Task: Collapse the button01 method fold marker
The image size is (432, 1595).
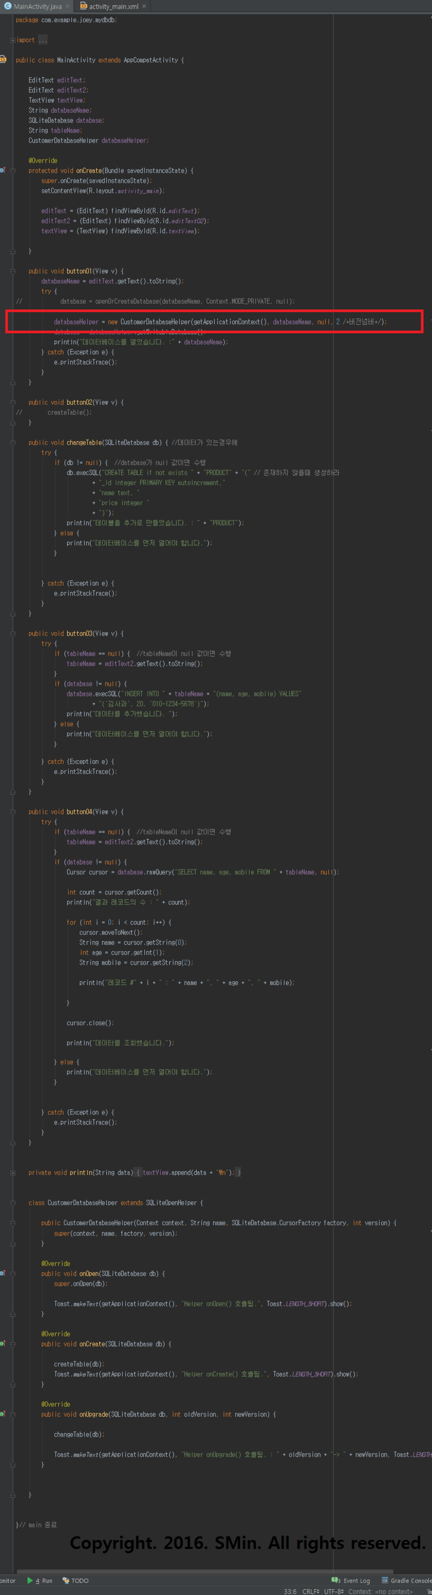Action: (12, 271)
